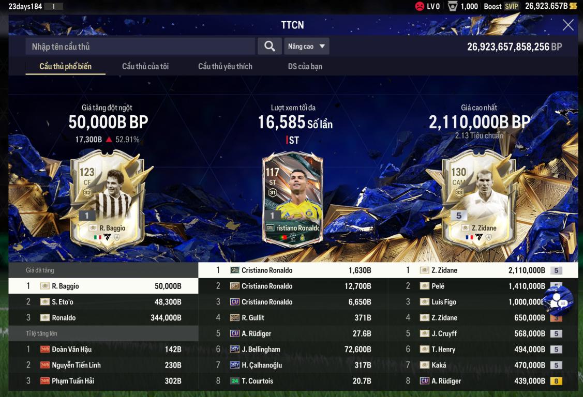Switch to the Cầu thủ của tôi tab

[x=145, y=67]
